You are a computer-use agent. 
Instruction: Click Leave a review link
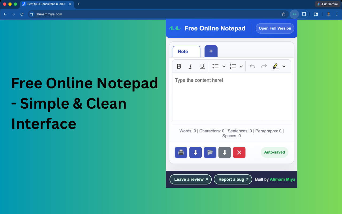pos(191,179)
